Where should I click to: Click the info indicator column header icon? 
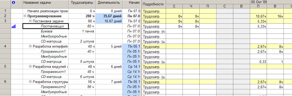[13, 3]
